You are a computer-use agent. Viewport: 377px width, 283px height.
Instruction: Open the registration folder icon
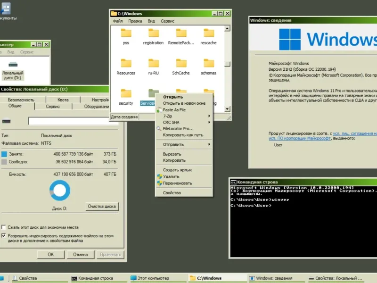point(154,33)
